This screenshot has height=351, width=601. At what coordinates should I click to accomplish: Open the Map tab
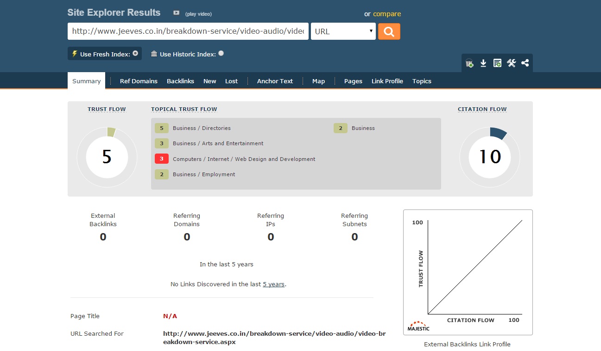click(x=318, y=81)
